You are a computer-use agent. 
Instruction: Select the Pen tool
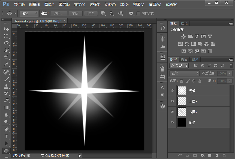[x=6, y=130]
